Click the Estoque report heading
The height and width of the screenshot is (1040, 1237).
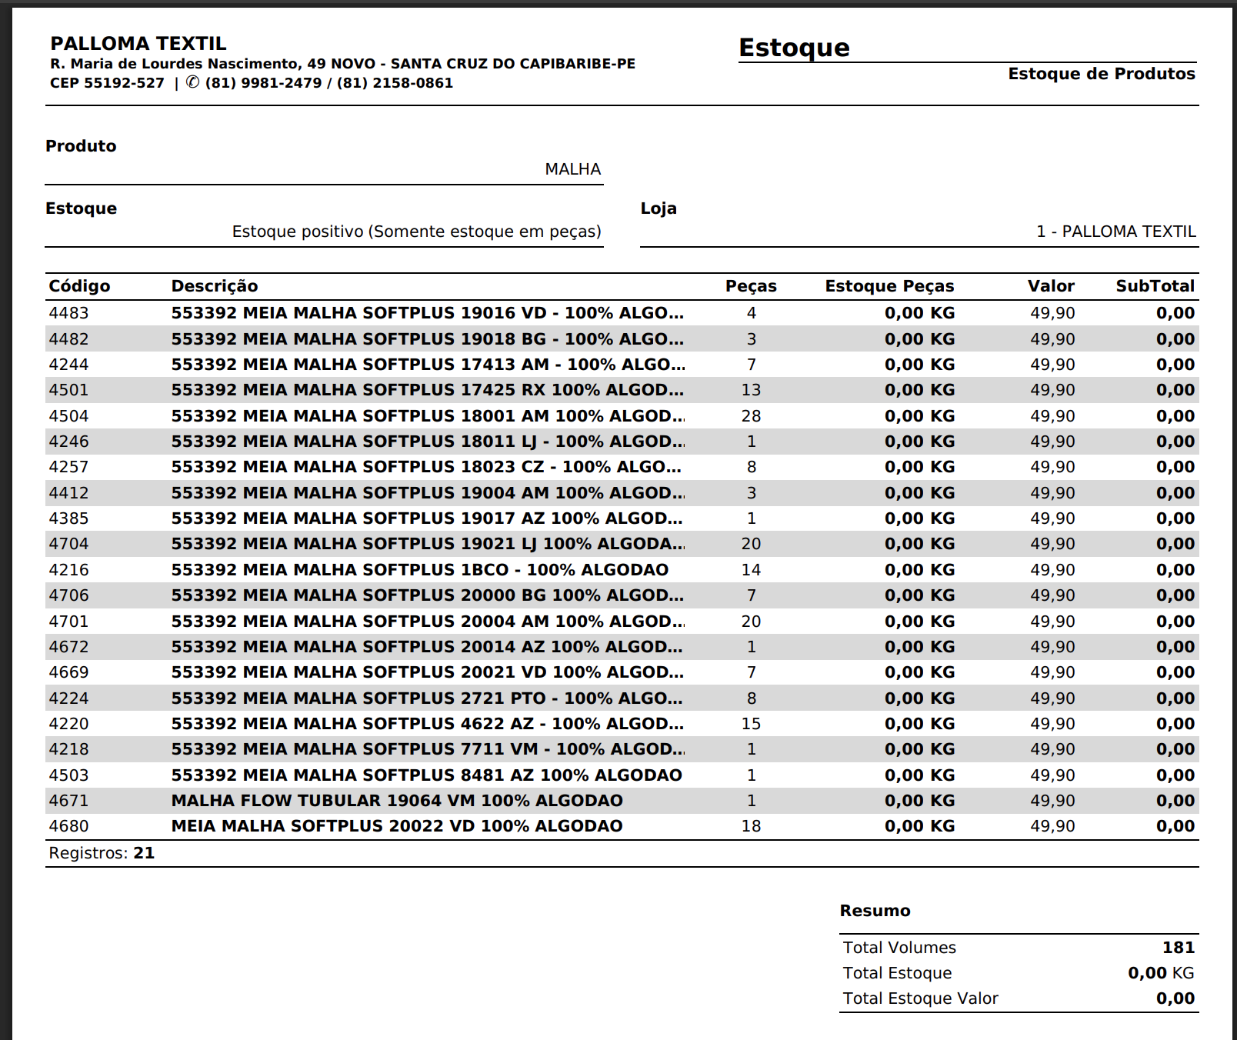coord(794,48)
